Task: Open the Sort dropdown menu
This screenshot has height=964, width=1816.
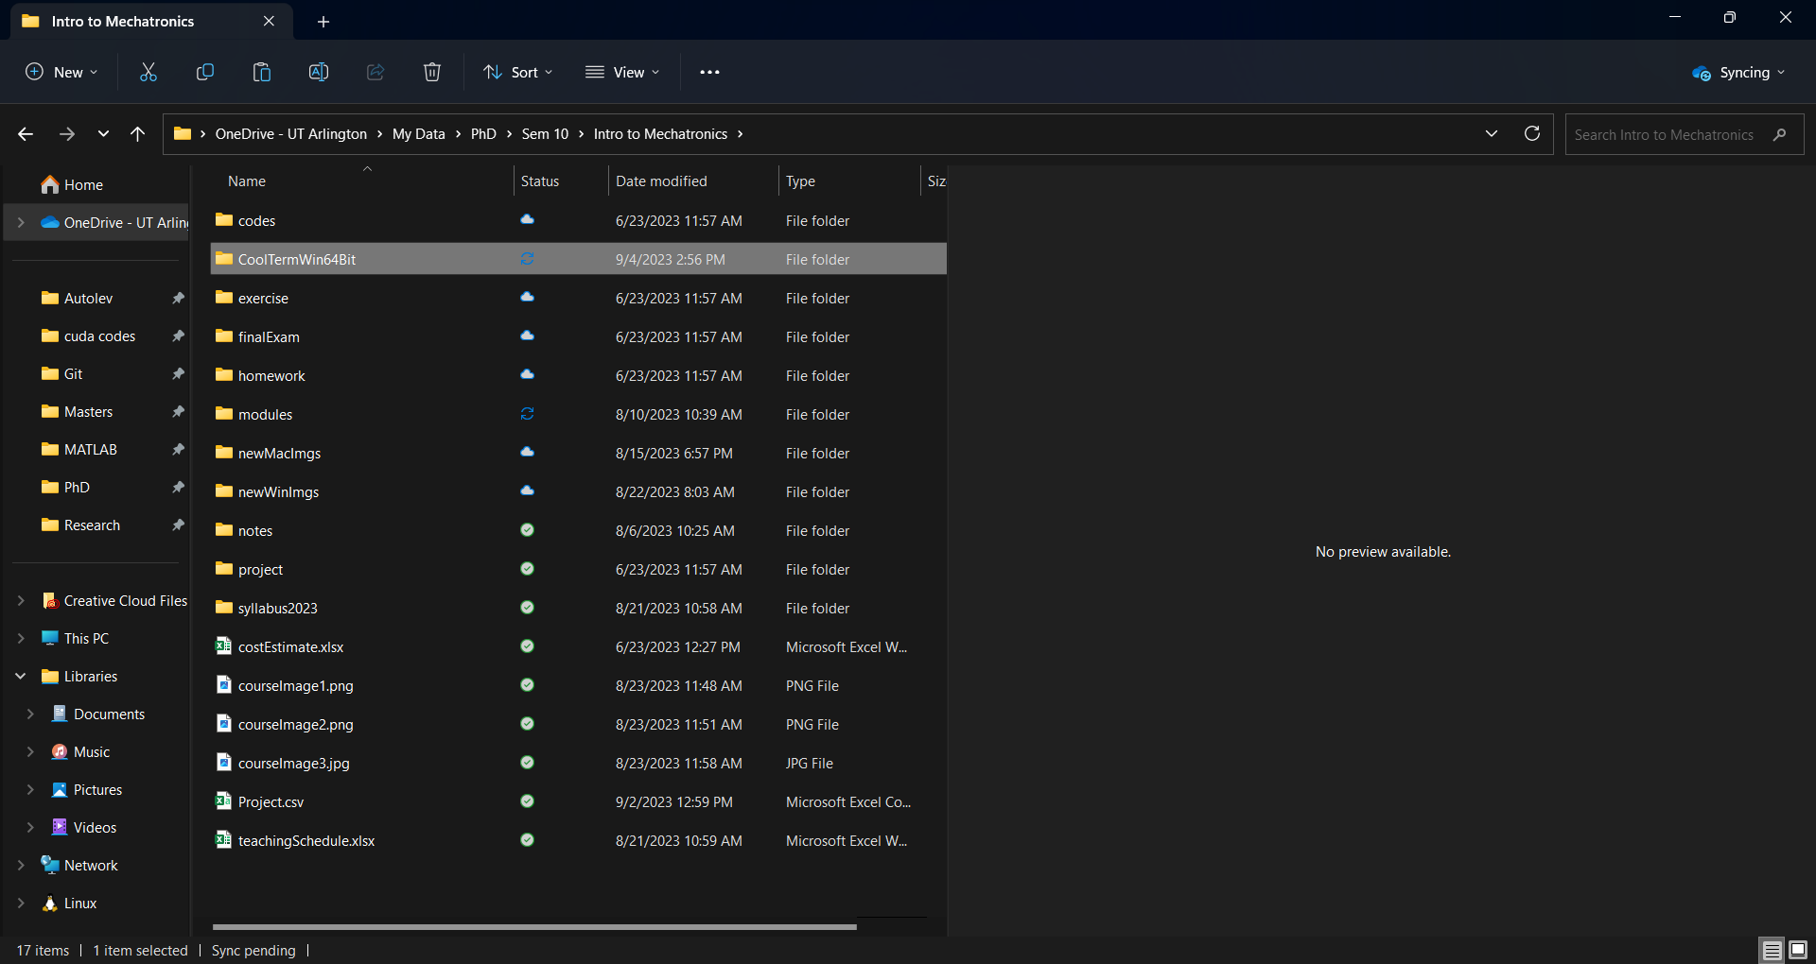Action: tap(518, 73)
